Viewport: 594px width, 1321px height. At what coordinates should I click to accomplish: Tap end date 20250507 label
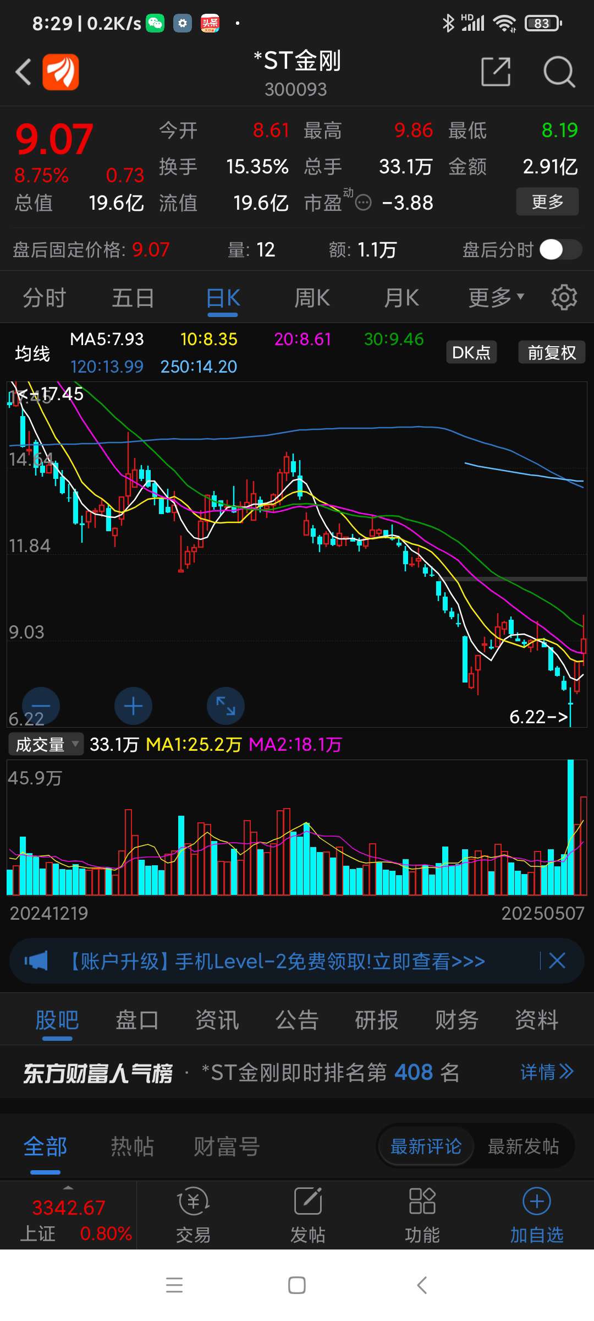pyautogui.click(x=543, y=913)
